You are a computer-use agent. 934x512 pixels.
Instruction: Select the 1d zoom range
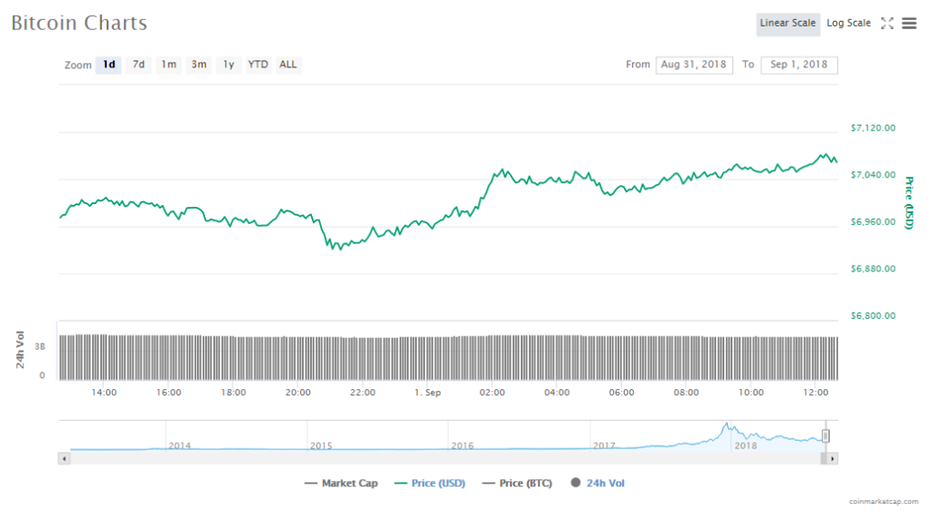(x=109, y=65)
